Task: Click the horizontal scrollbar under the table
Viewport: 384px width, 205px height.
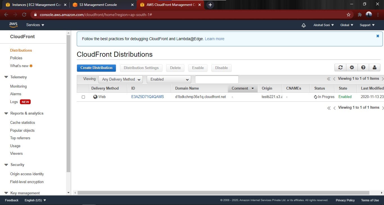Action: click(223, 193)
